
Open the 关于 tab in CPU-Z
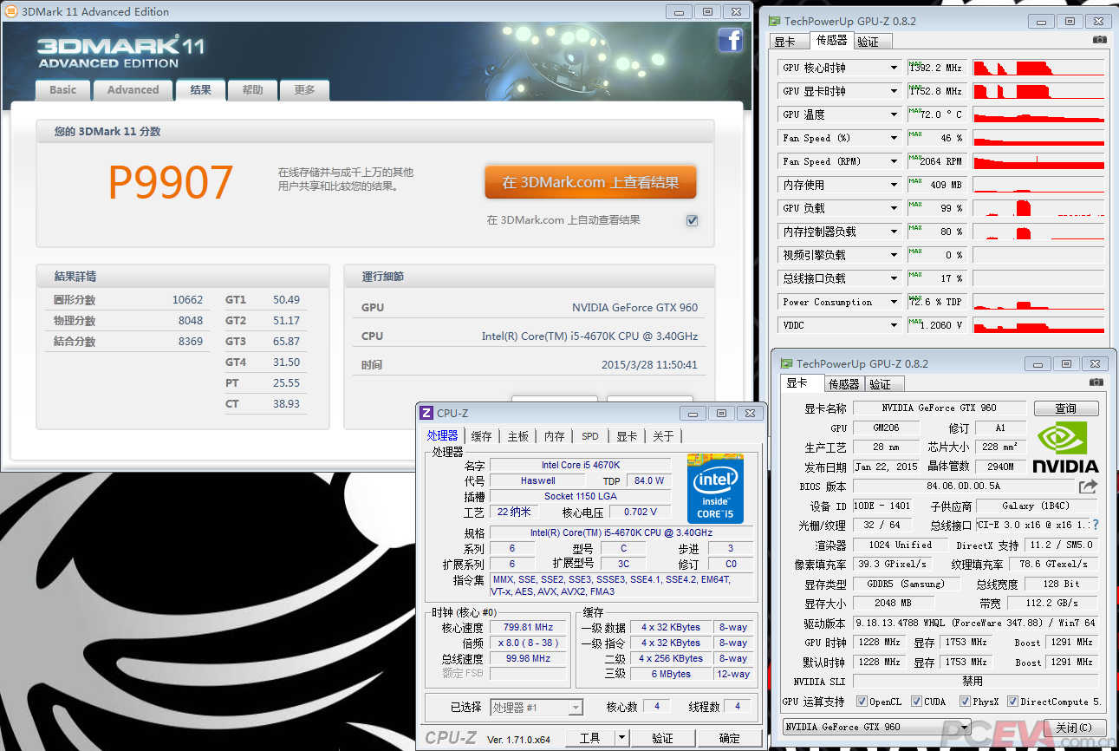663,436
